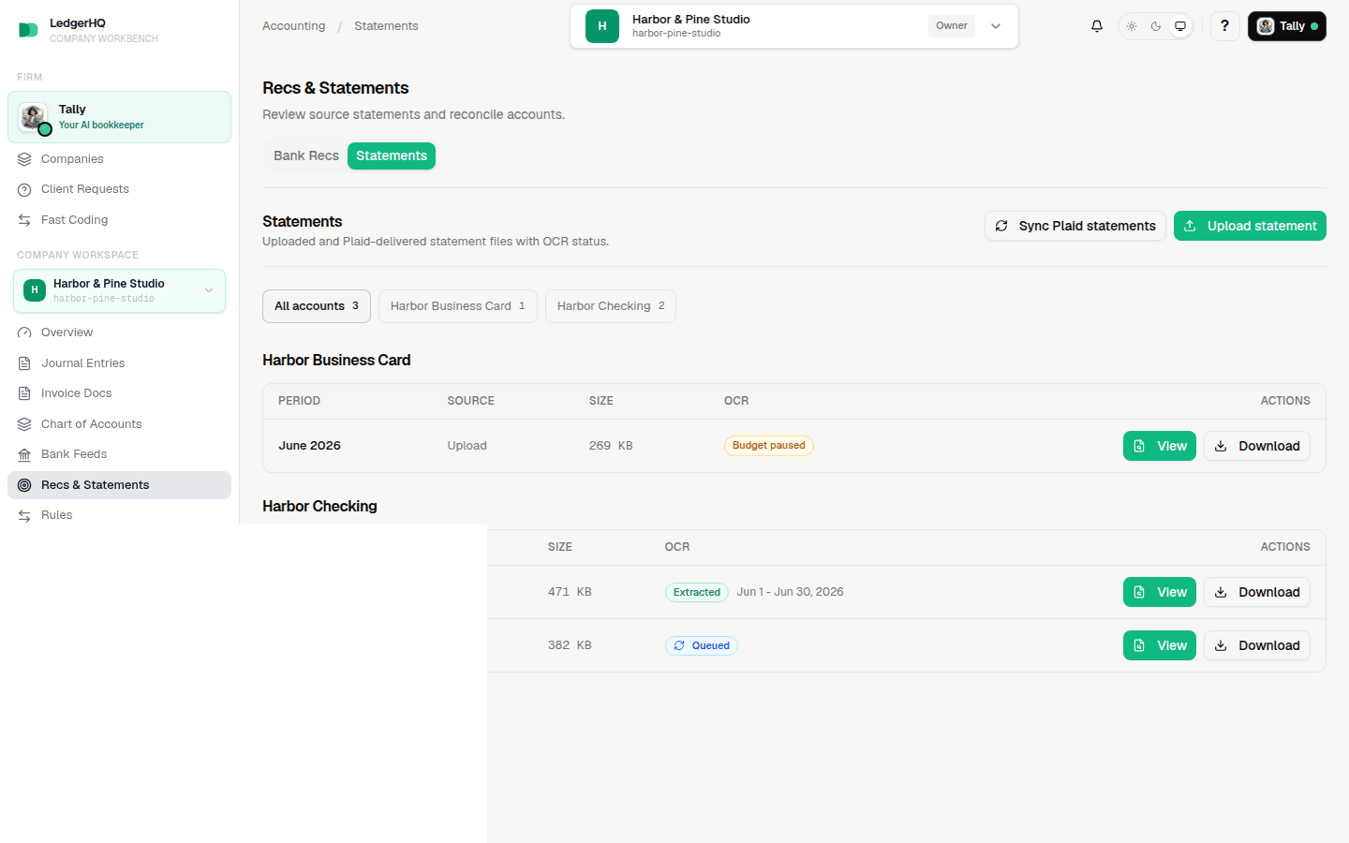The height and width of the screenshot is (843, 1349).
Task: Click the Extracted OCR badge
Action: pyautogui.click(x=697, y=592)
